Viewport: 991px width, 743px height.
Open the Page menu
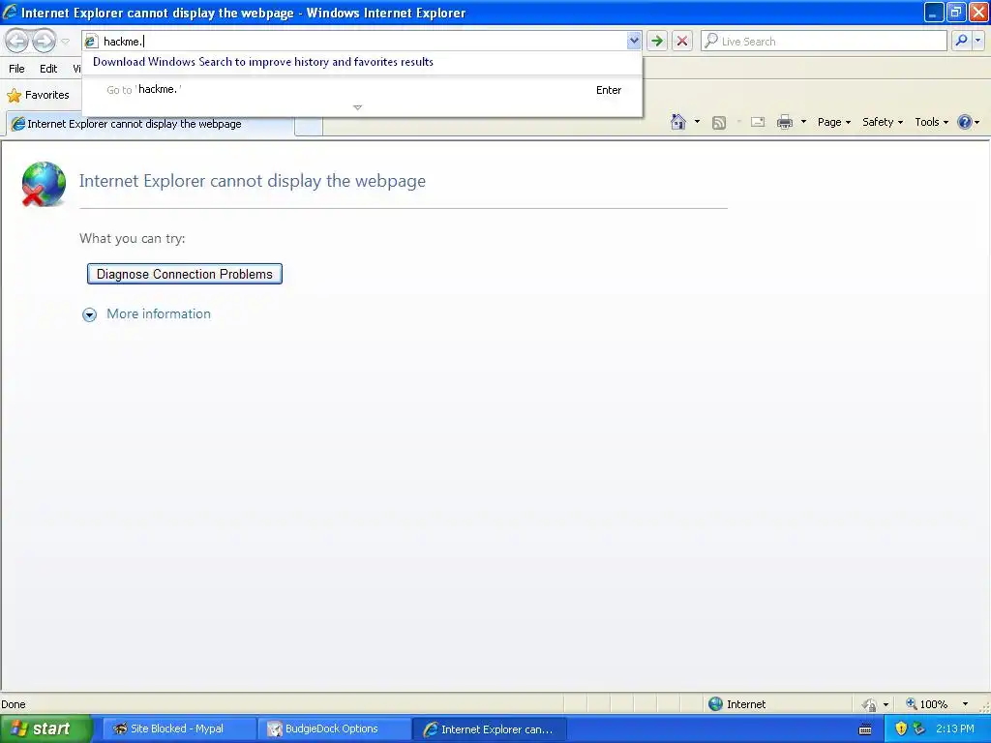(x=833, y=122)
